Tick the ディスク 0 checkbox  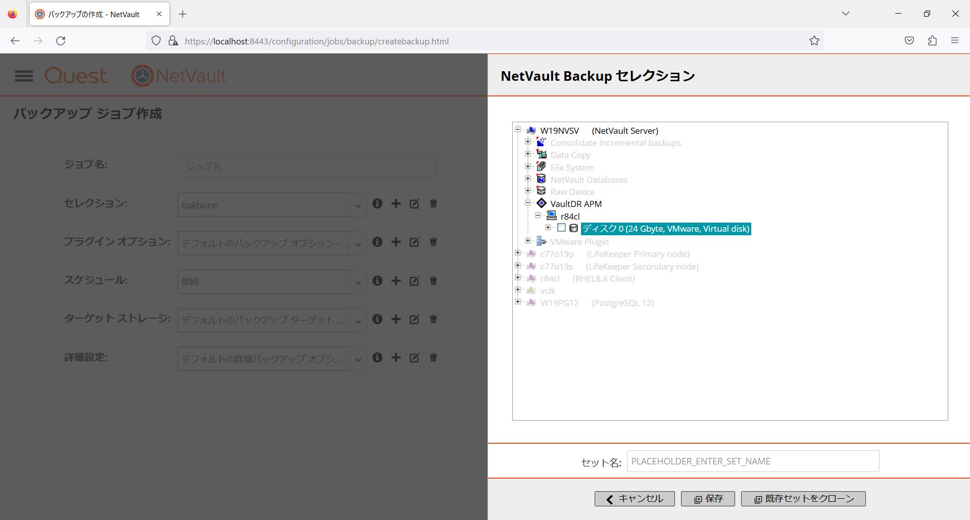tap(561, 228)
